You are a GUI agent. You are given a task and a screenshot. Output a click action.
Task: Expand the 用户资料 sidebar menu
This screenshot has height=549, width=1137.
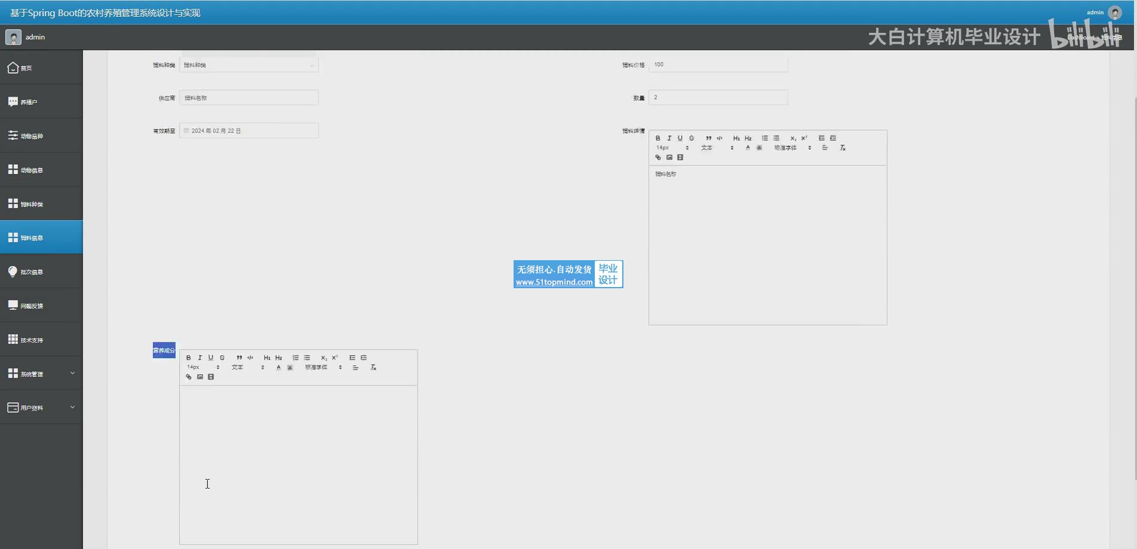[41, 408]
